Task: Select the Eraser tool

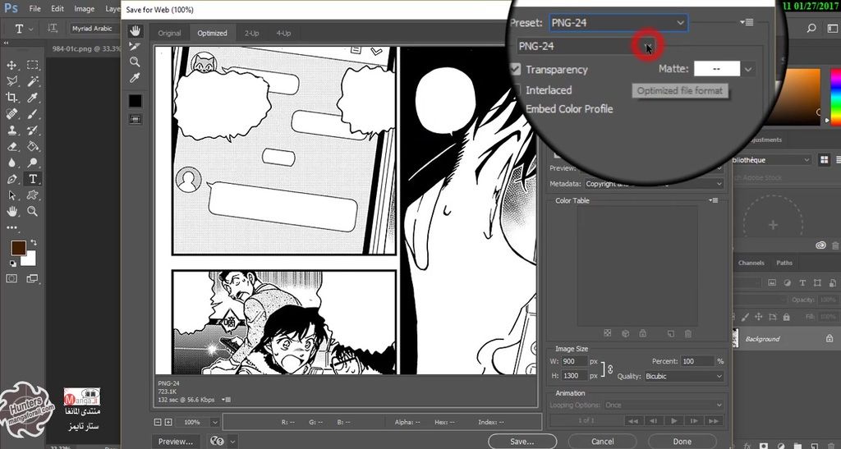Action: pyautogui.click(x=11, y=146)
